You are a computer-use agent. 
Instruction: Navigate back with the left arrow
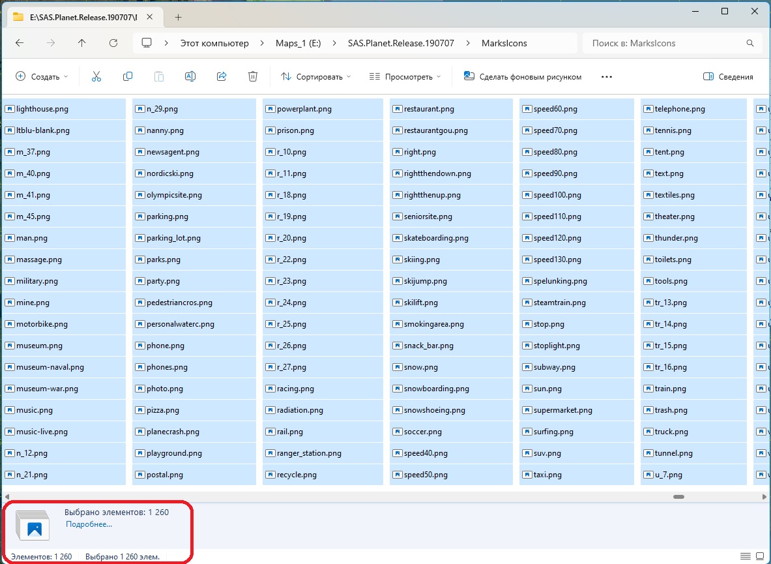point(20,43)
